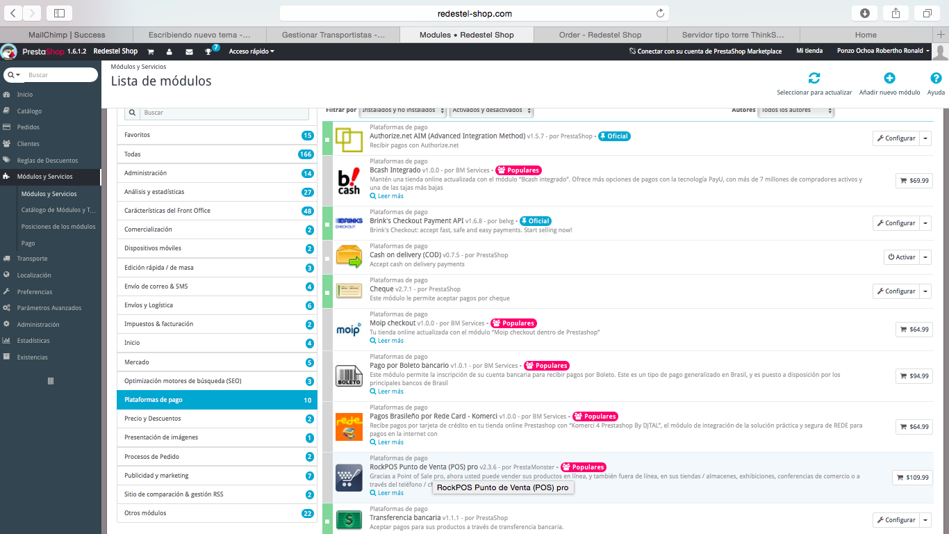The height and width of the screenshot is (534, 949).
Task: Tick the Transferencia bancaria module checkbox
Action: coord(327,521)
